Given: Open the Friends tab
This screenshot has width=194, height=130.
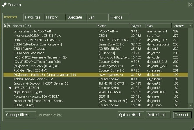Looking at the screenshot, I should pos(119,17).
